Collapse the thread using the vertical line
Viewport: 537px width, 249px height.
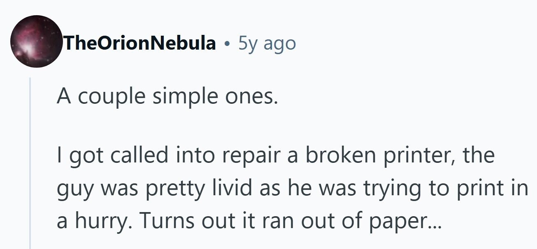coord(30,164)
